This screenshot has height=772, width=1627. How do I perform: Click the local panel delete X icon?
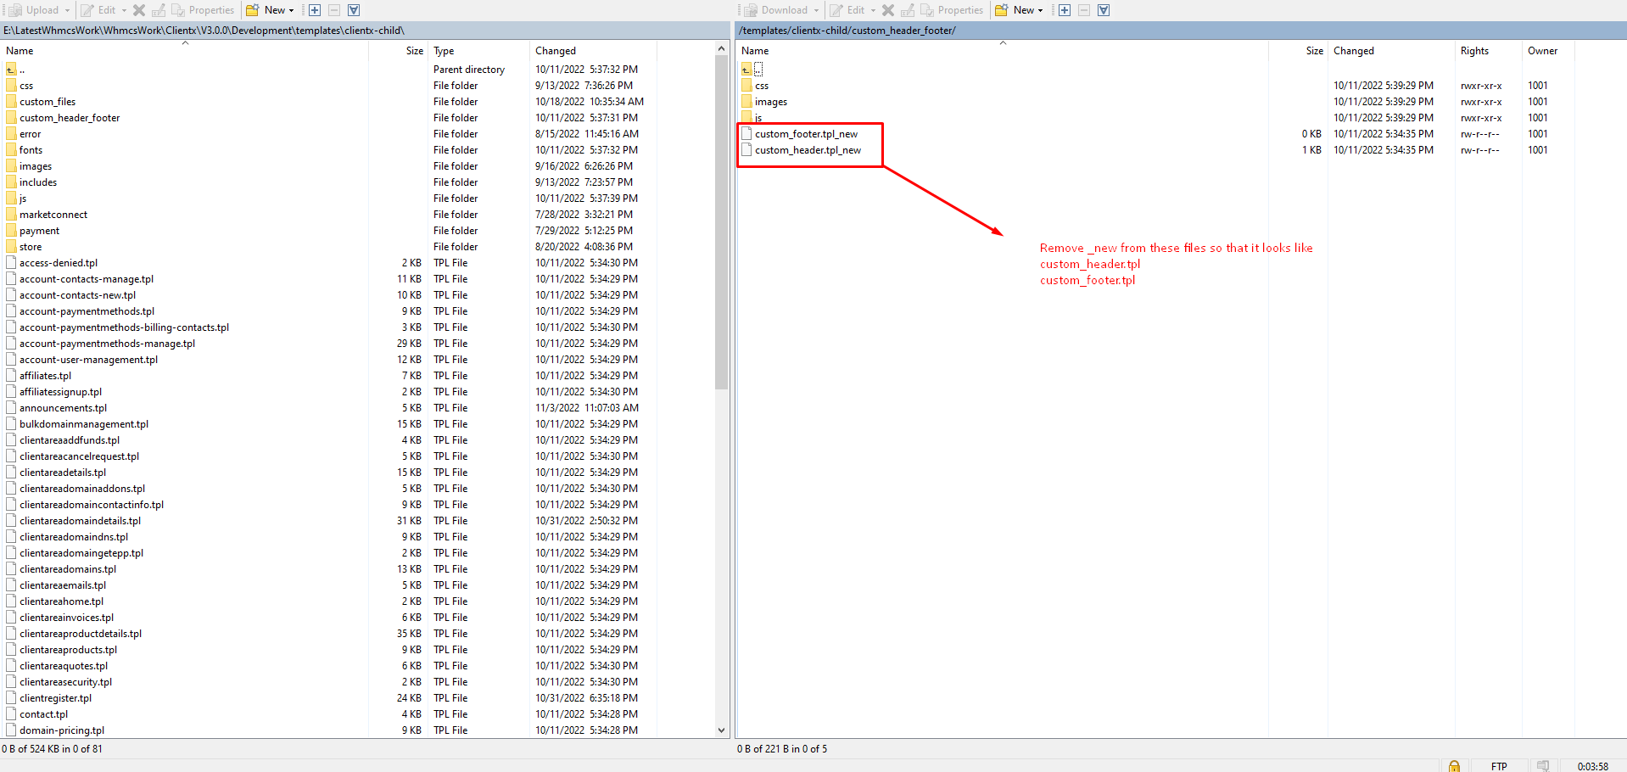click(139, 10)
